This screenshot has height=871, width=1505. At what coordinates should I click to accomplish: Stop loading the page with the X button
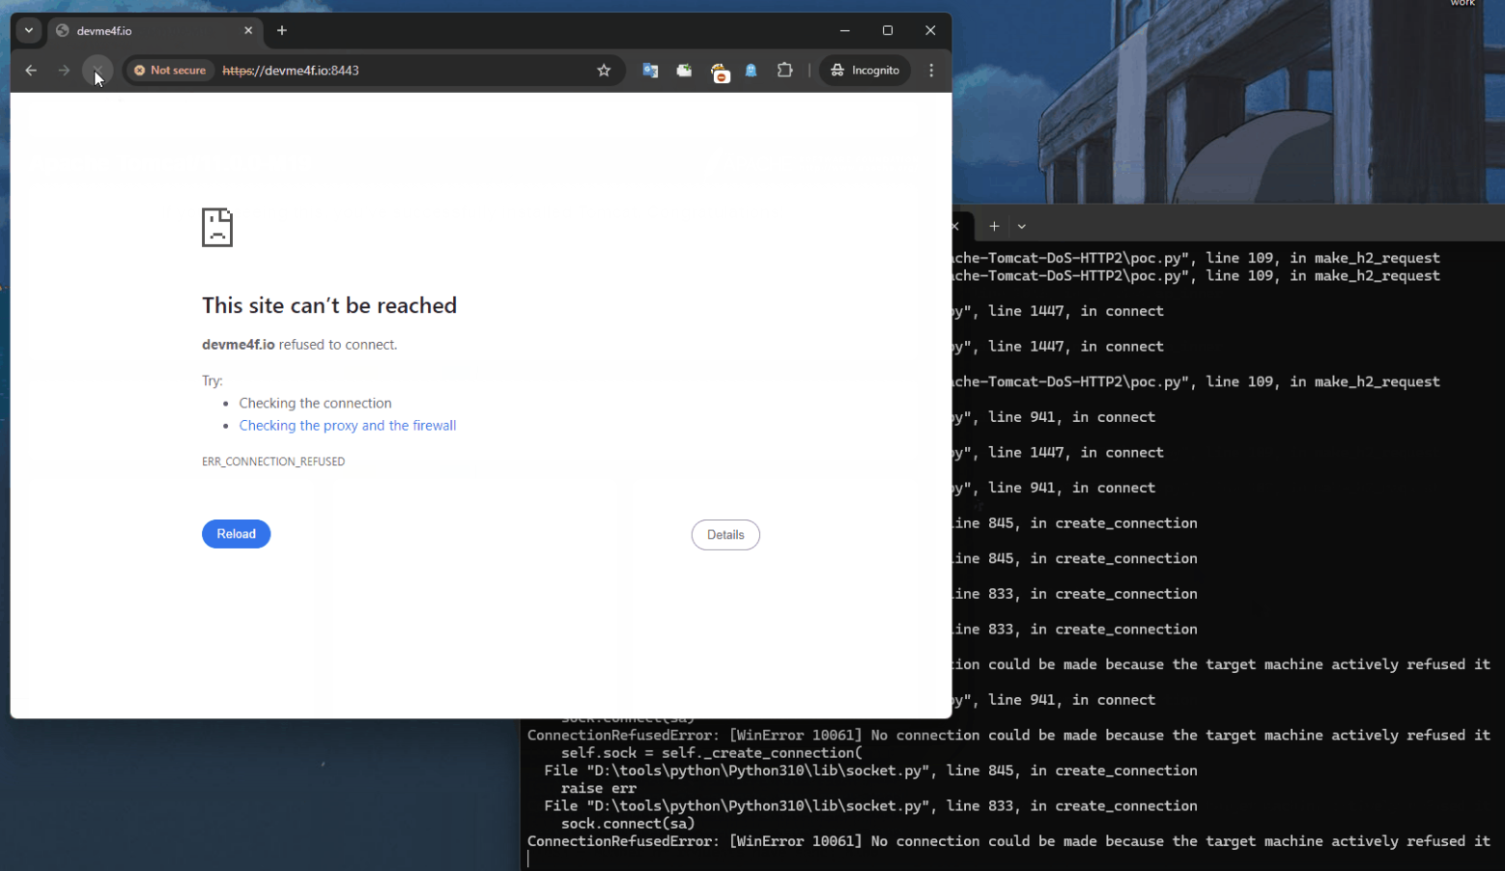[x=98, y=70]
